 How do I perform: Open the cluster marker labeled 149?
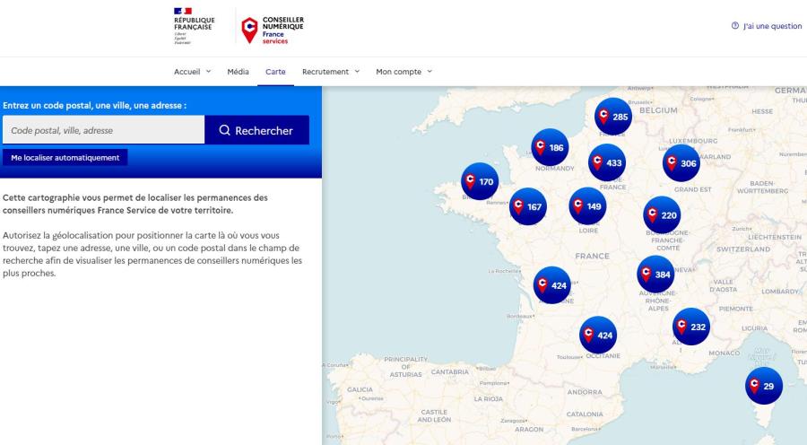[587, 205]
